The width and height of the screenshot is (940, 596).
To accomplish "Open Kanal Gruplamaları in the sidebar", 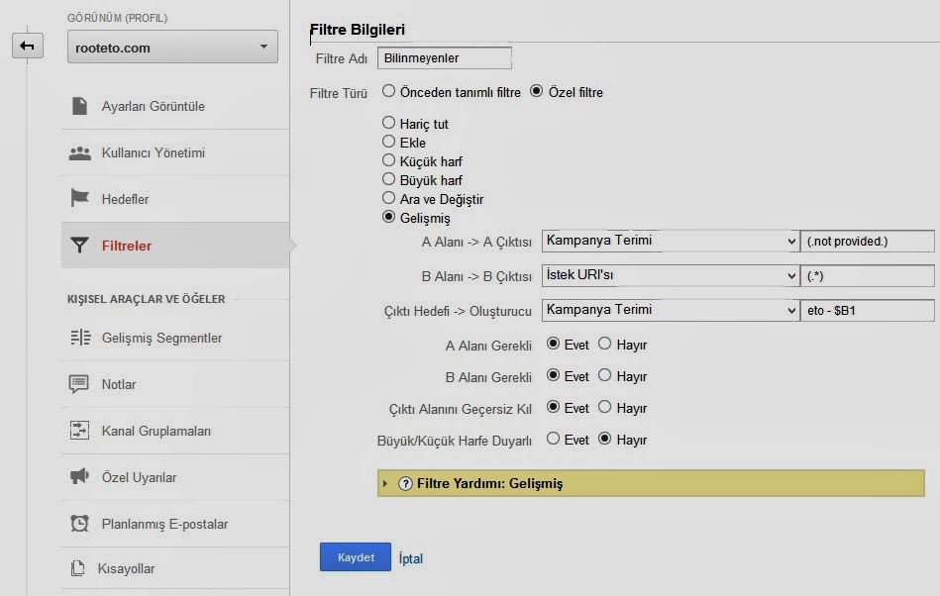I will point(156,431).
